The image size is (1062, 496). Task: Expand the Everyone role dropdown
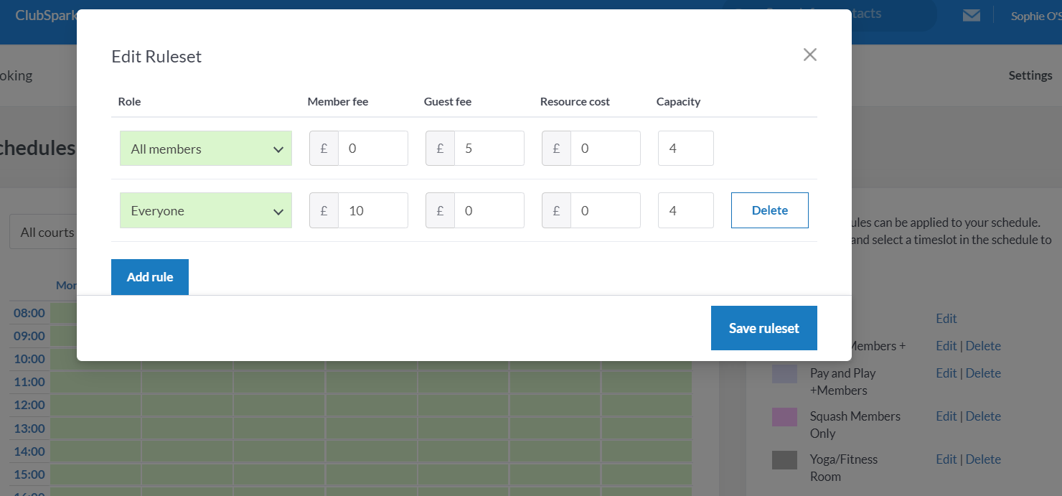pyautogui.click(x=205, y=210)
